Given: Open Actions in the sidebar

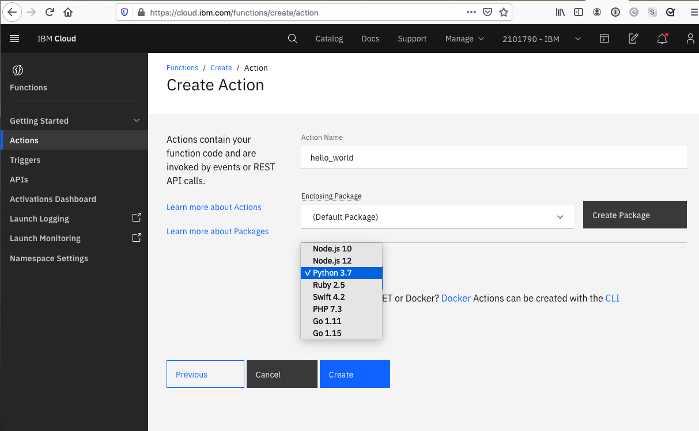Looking at the screenshot, I should tap(74, 140).
